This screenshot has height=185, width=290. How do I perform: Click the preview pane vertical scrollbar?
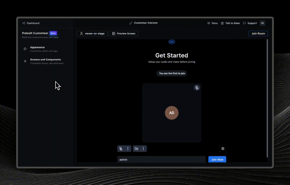tap(267, 98)
